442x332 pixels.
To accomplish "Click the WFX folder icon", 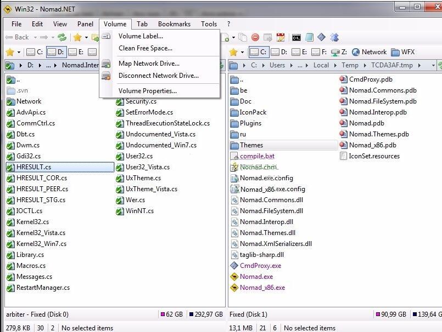I will point(395,52).
